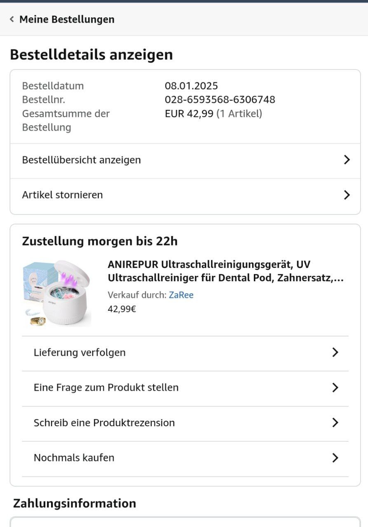Click the chevron on Artikel stornieren row
The image size is (368, 527).
point(347,195)
